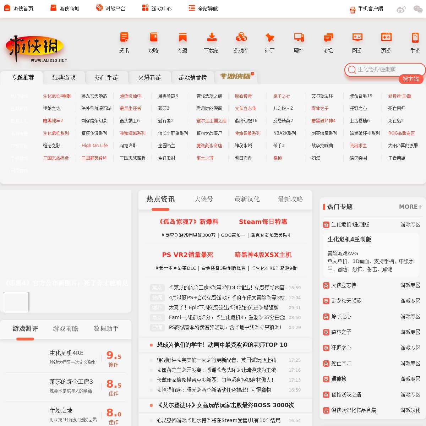Click the 搜本站 search button
The height and width of the screenshot is (426, 426).
pos(411,79)
